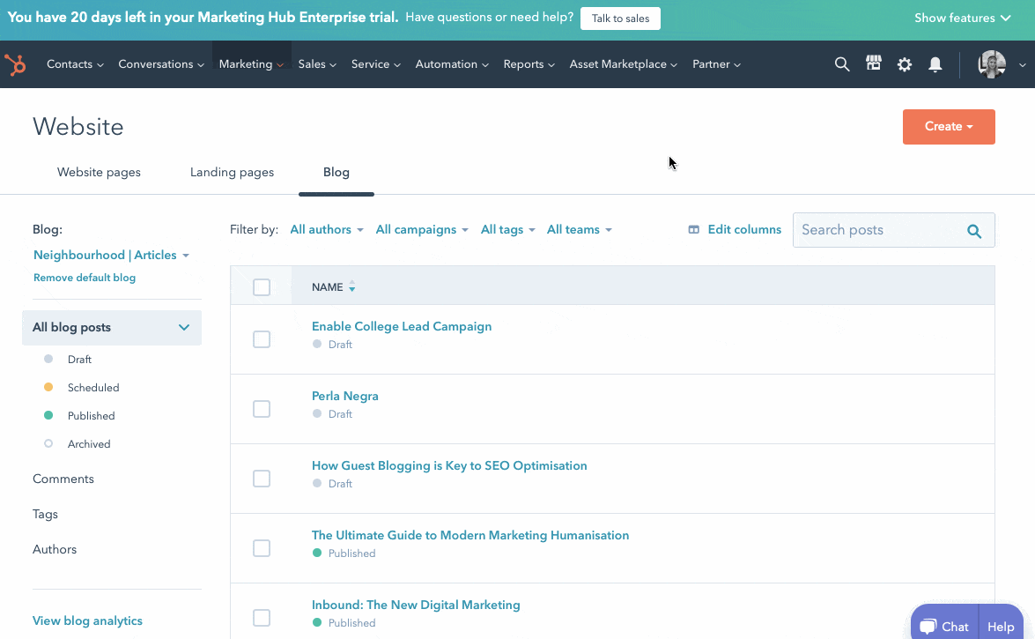Click Edit columns

(735, 229)
